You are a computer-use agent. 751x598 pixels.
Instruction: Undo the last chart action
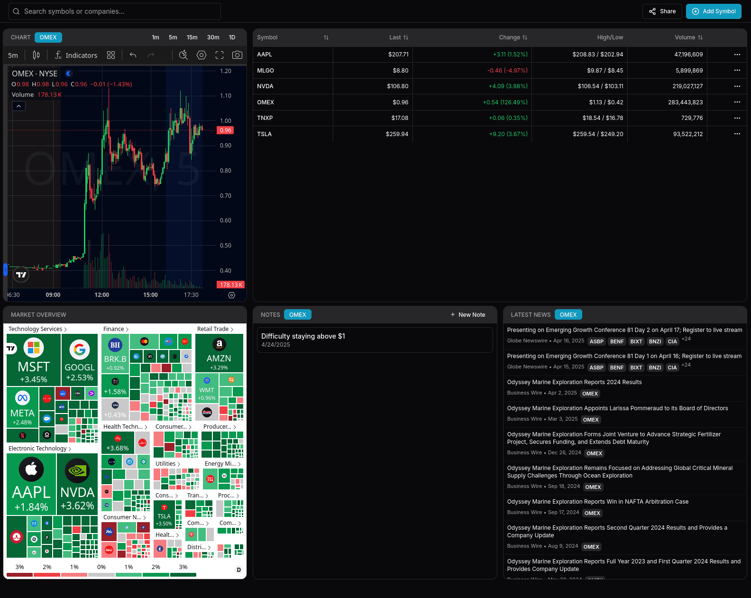coord(133,55)
